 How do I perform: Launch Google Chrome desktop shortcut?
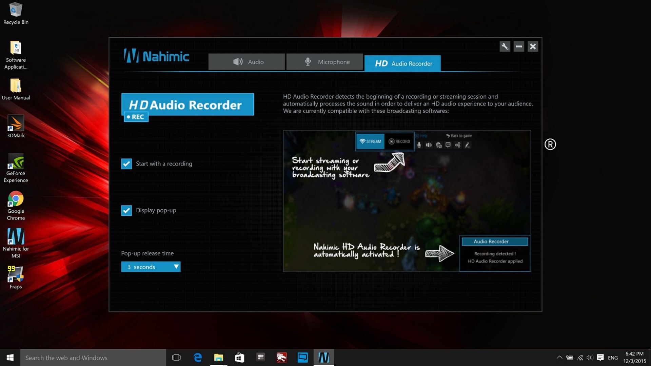pyautogui.click(x=16, y=206)
